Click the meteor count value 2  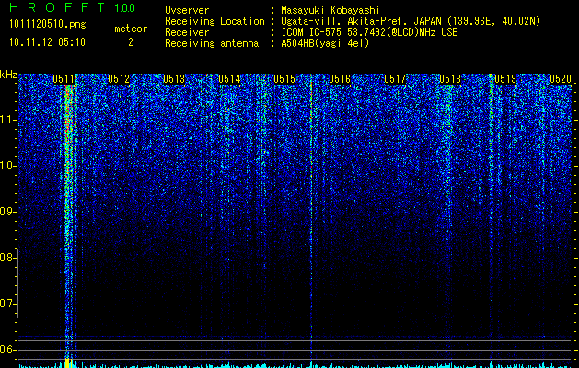click(131, 42)
